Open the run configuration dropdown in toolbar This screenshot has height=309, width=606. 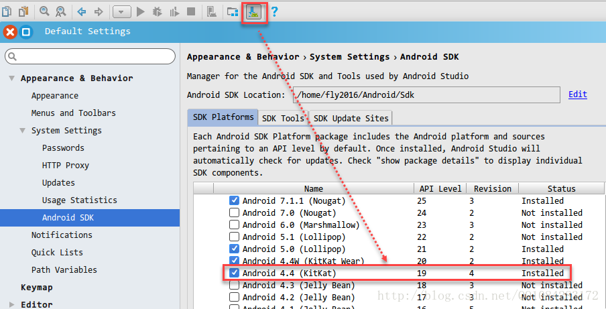point(122,12)
